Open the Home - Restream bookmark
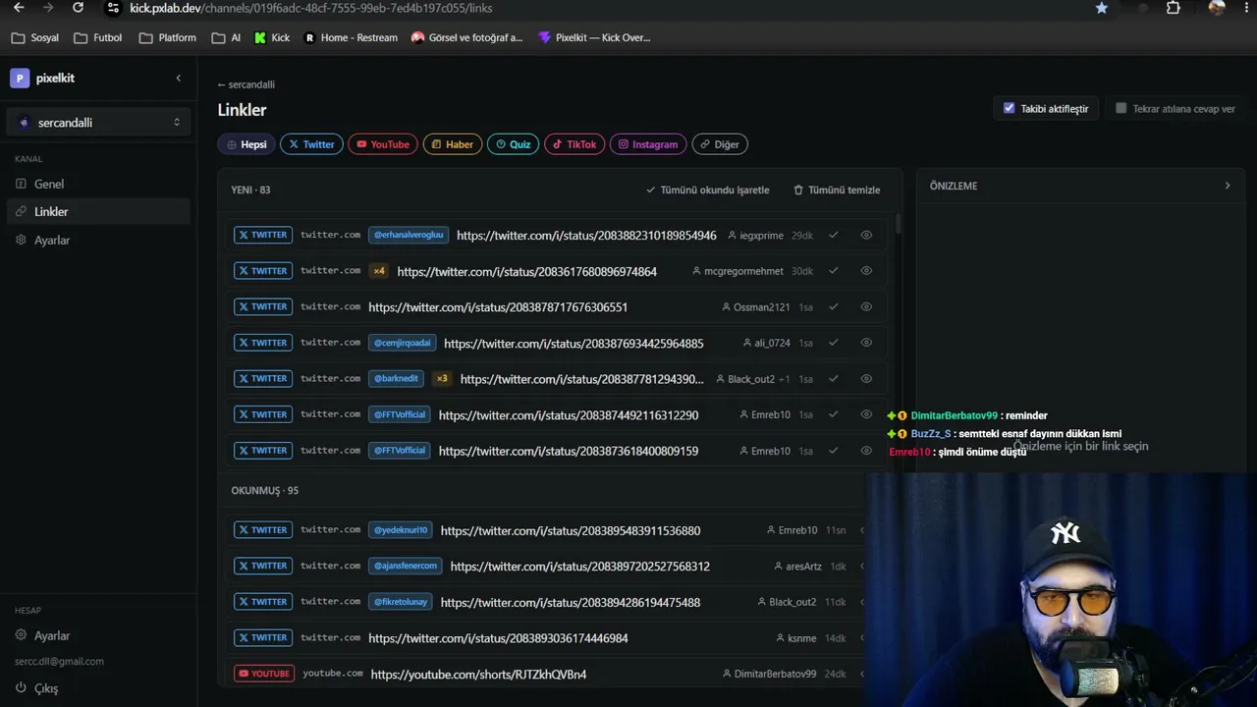 351,38
